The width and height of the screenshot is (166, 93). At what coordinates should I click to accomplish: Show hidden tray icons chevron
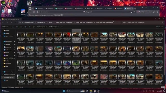[x=141, y=91]
